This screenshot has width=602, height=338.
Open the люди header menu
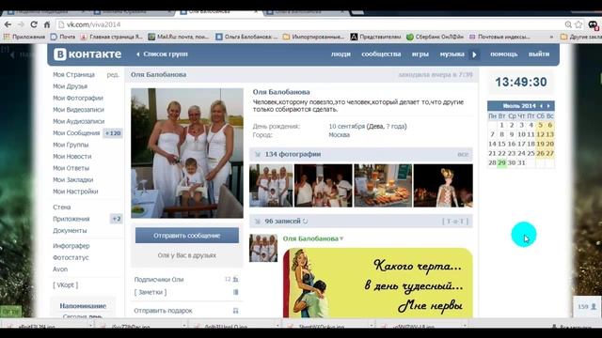point(341,54)
